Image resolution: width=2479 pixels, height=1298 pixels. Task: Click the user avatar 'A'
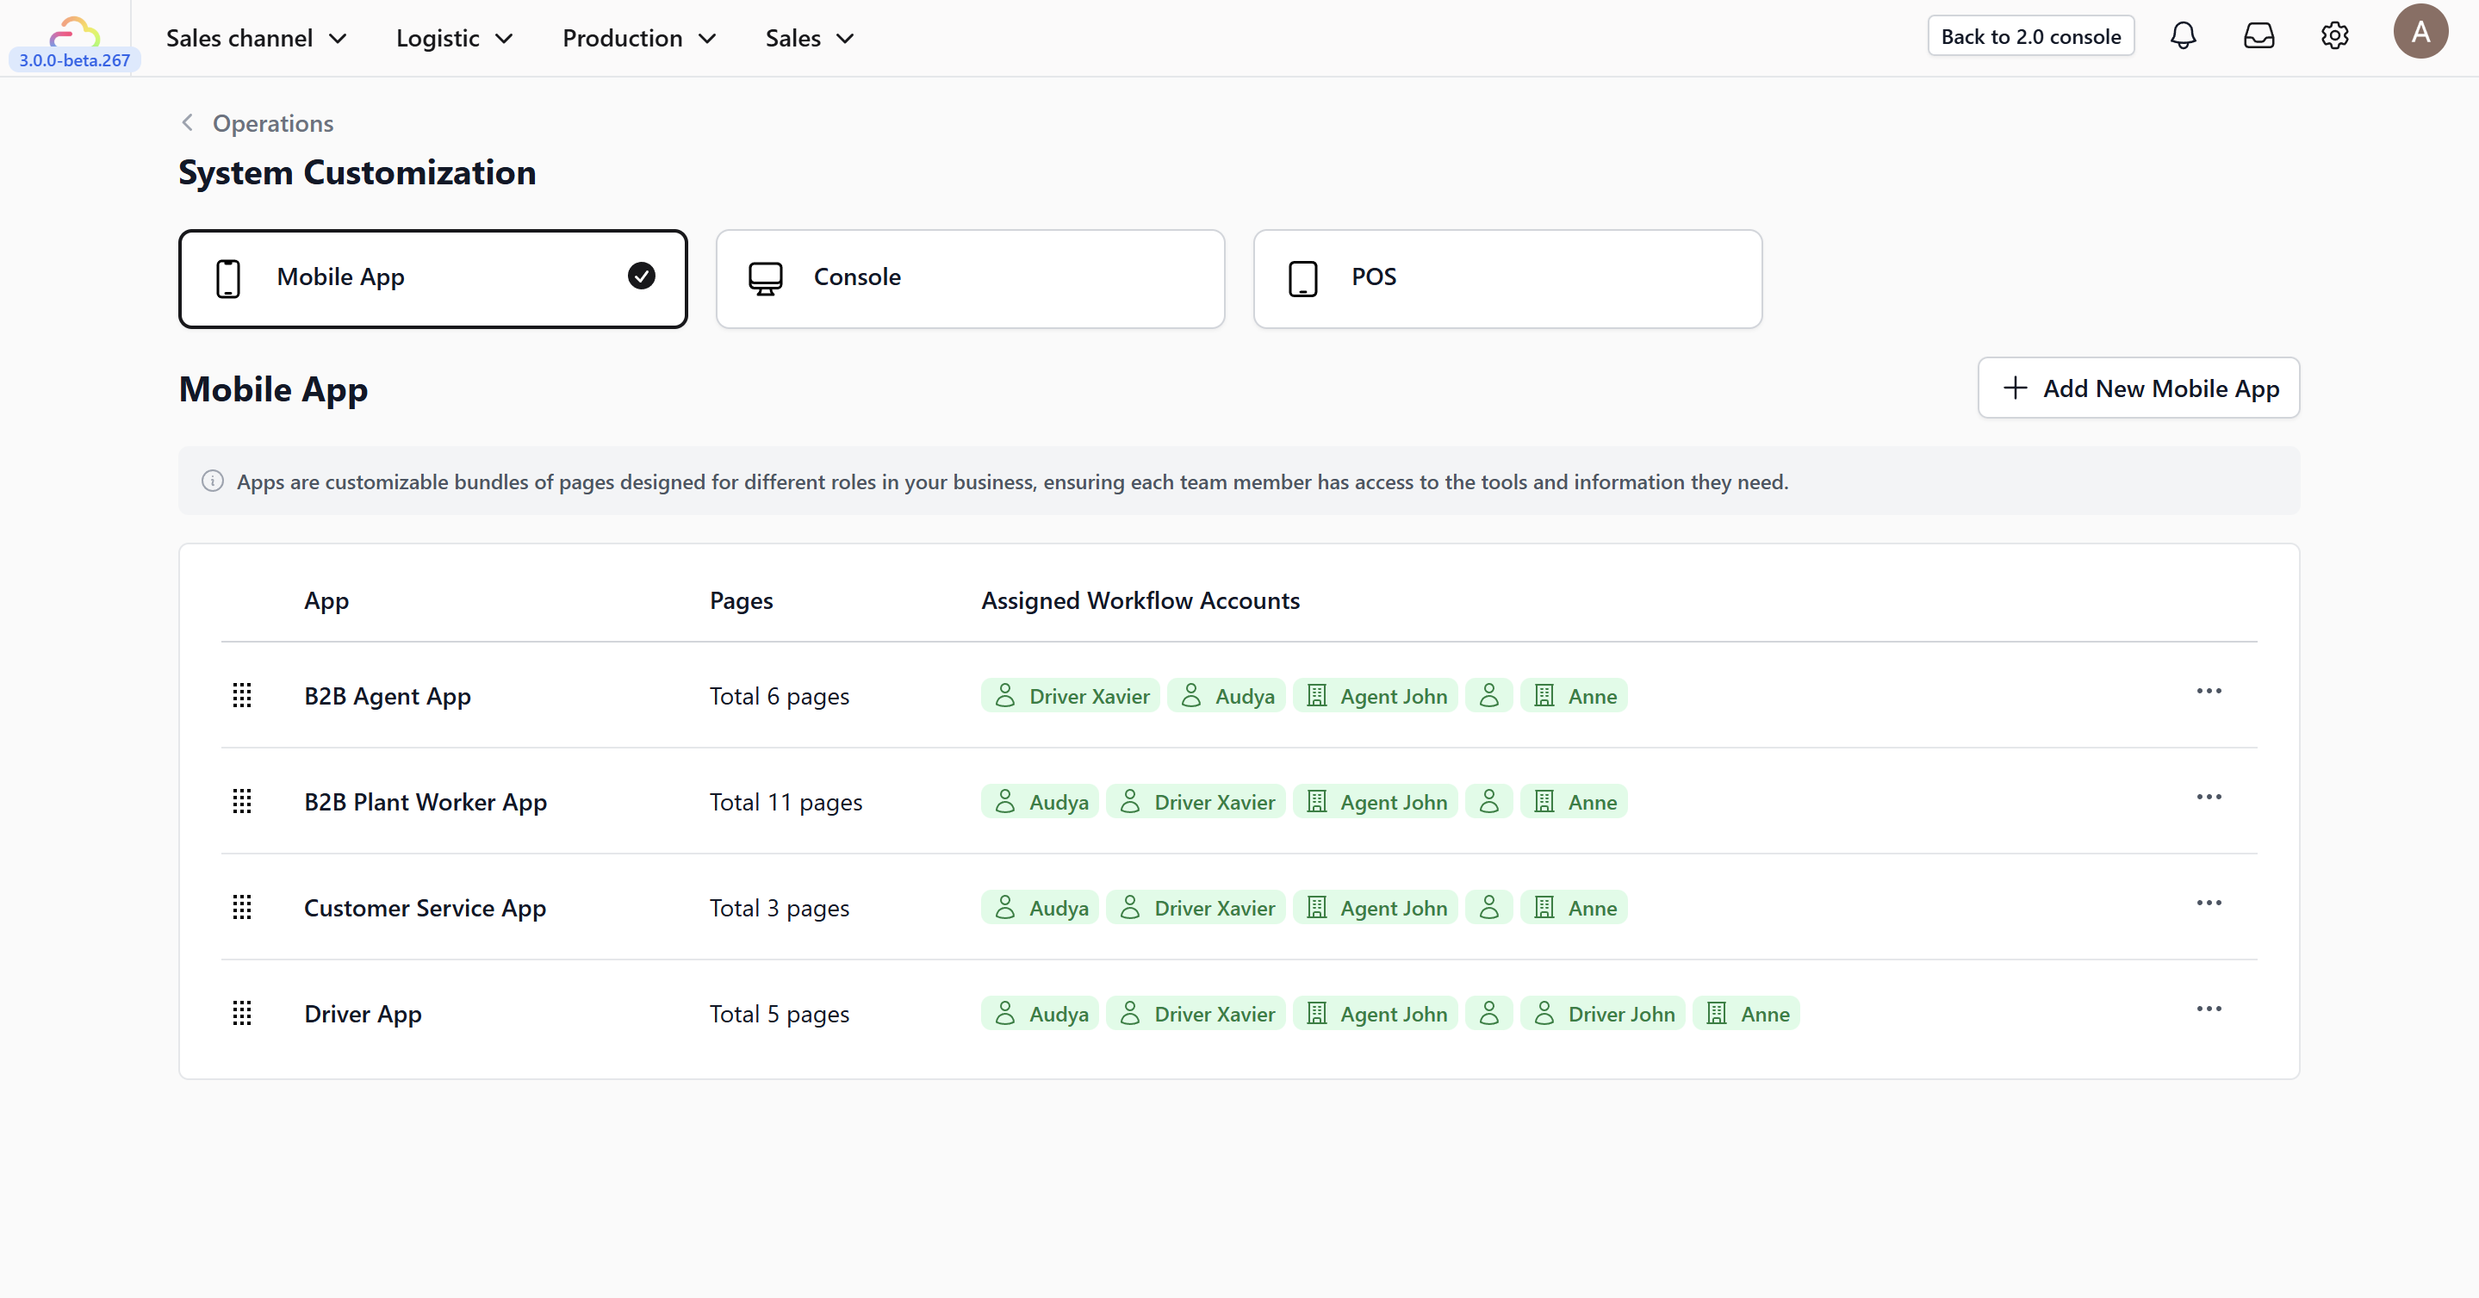pos(2420,32)
